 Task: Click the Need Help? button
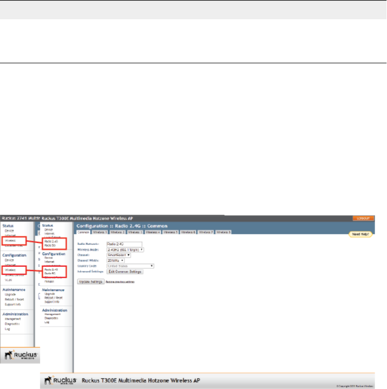pyautogui.click(x=360, y=234)
